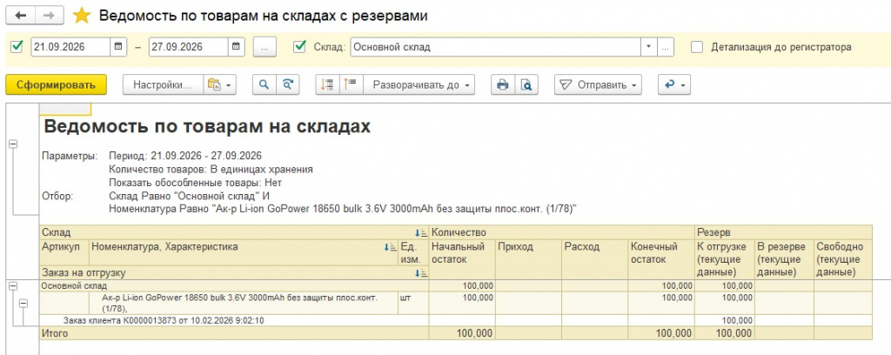
Task: Open report variants dropdown next to Настройки
Action: point(220,84)
